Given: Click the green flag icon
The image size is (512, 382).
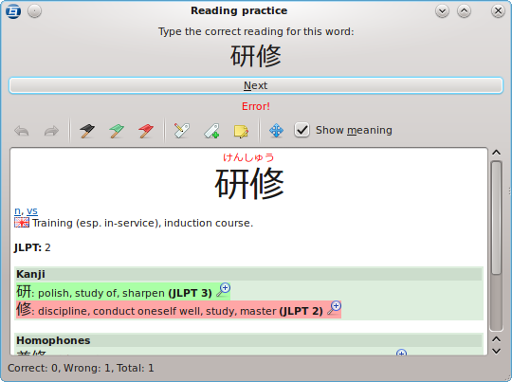Looking at the screenshot, I should point(117,131).
